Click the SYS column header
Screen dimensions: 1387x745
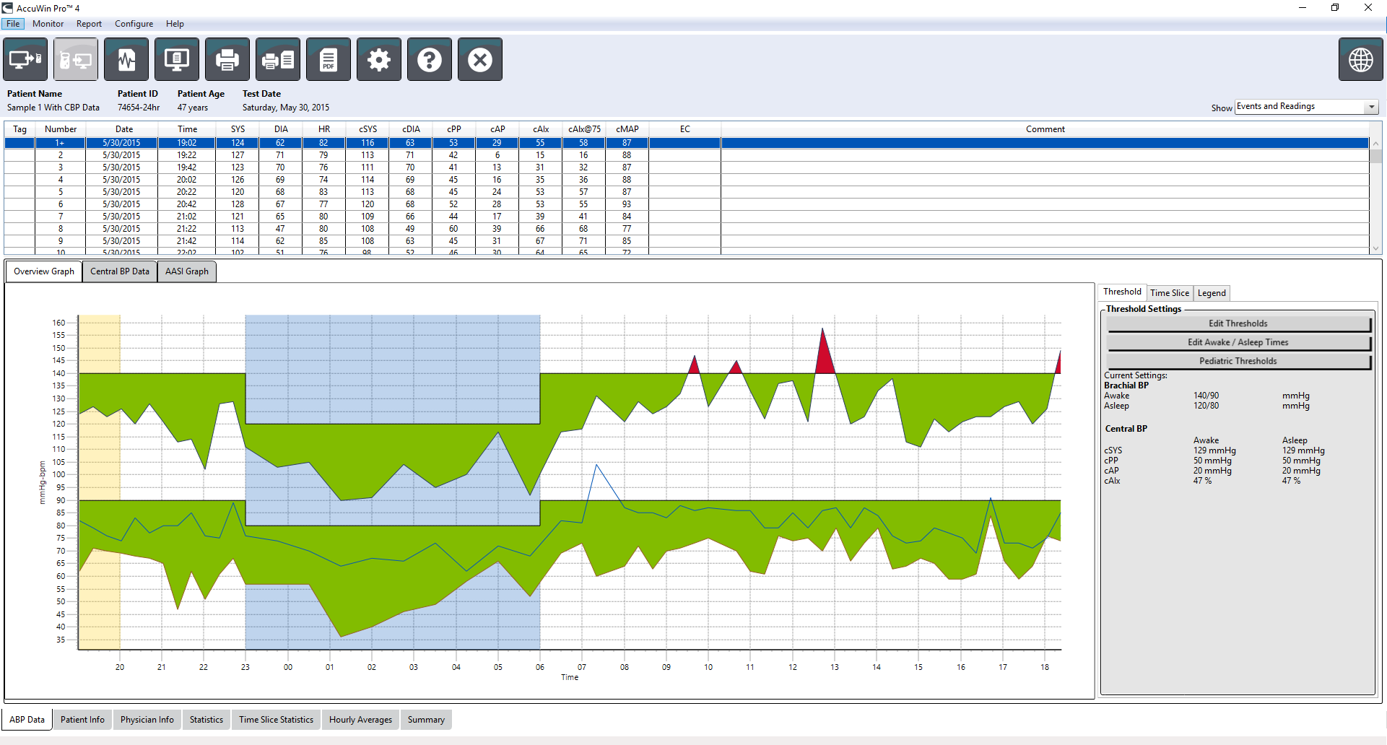coord(238,129)
